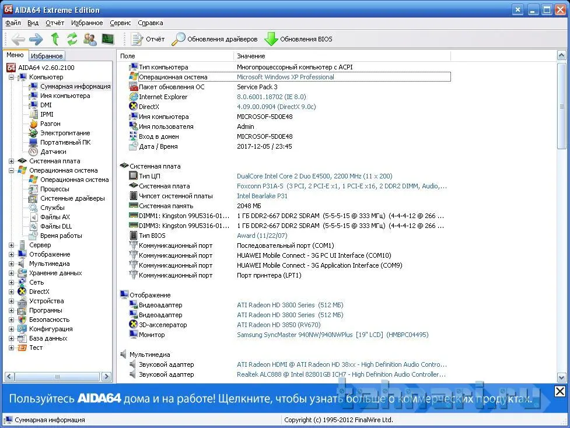Open the ATI Radeon HD 3850 (RV670) link
Viewport: 570px width, 428px height.
[279, 325]
